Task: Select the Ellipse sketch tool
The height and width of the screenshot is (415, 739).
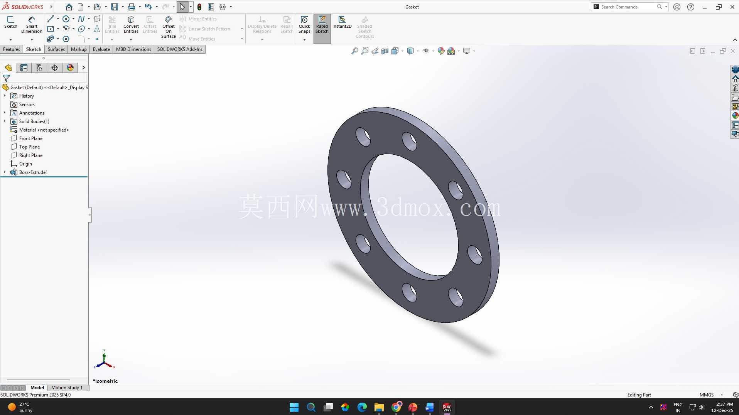Action: tap(81, 29)
